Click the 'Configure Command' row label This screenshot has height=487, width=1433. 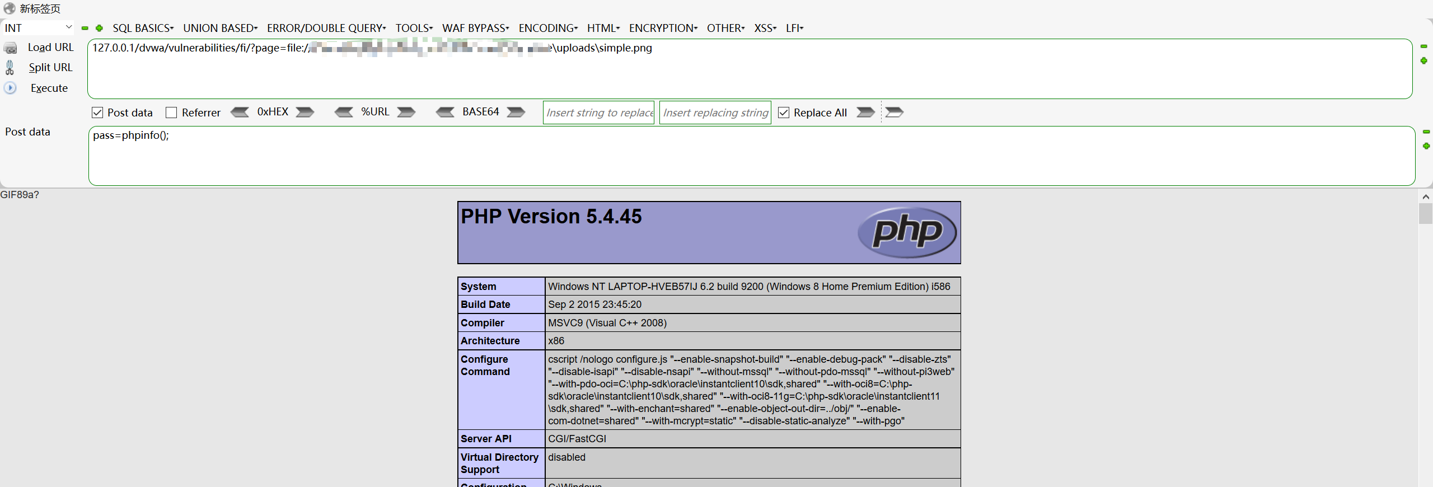tap(485, 366)
